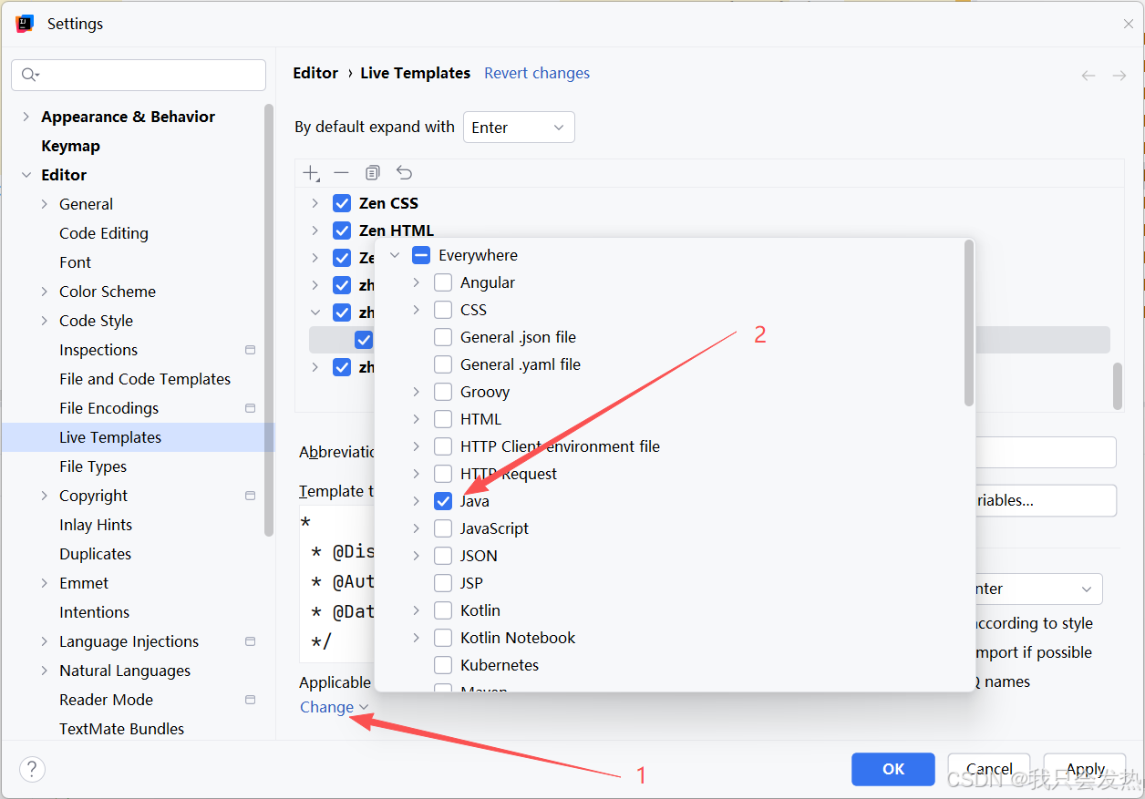
Task: Enable the CSS context checkbox
Action: point(443,310)
